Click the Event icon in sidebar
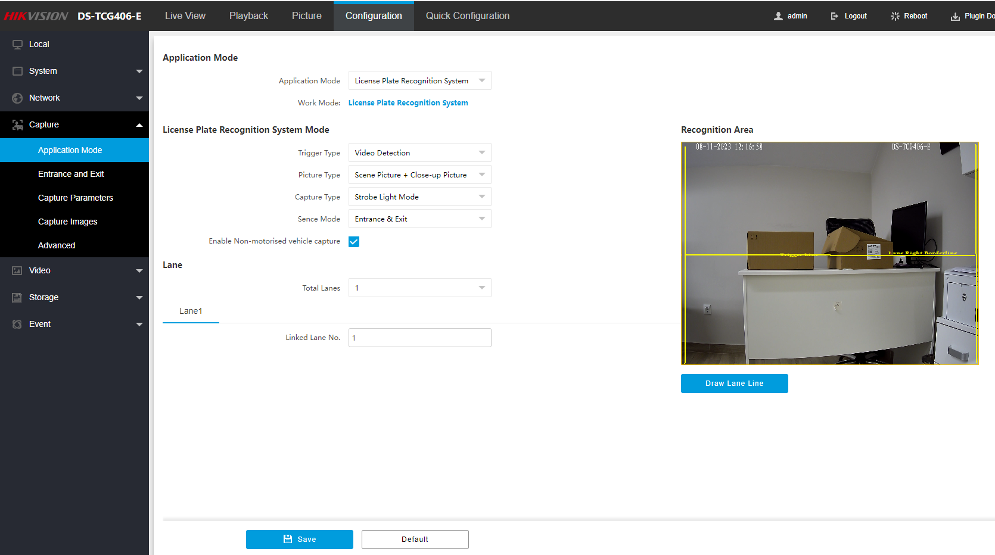995x555 pixels. point(17,325)
